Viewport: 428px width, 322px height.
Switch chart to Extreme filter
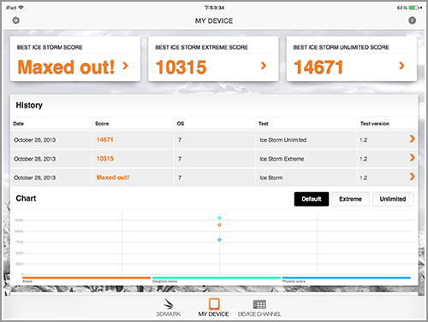(x=350, y=199)
